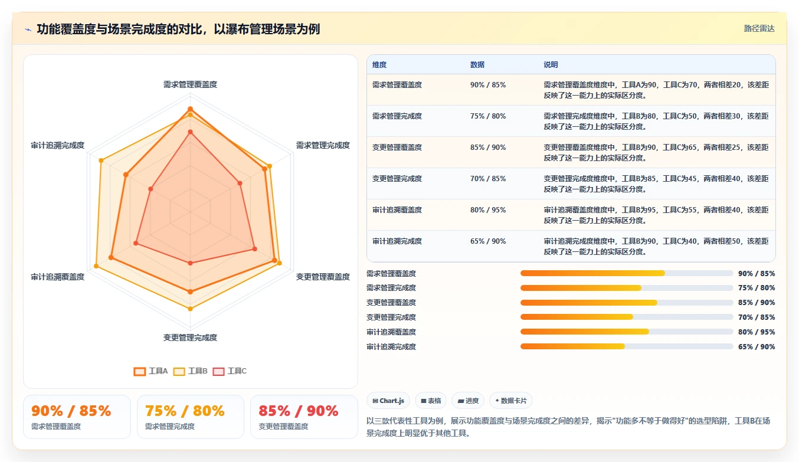
Task: Click the 数据 table column header
Action: (x=477, y=65)
